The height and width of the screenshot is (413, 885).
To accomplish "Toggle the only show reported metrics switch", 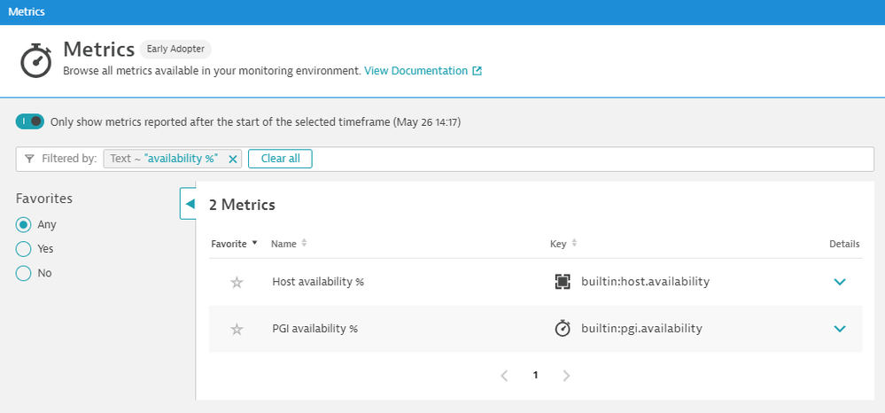I will click(30, 121).
